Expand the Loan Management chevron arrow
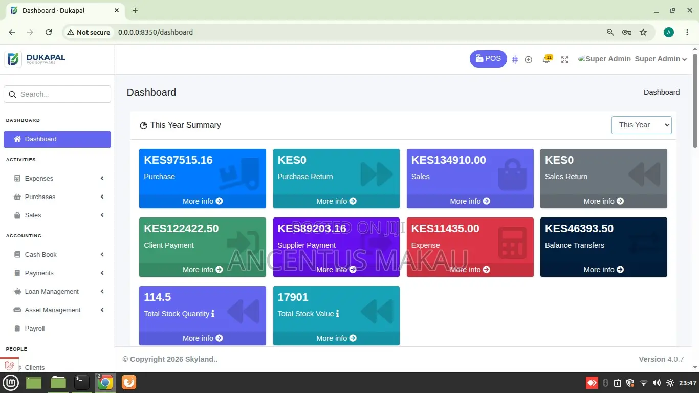Viewport: 699px width, 393px height. [x=102, y=292]
